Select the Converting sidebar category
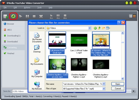 (13, 48)
